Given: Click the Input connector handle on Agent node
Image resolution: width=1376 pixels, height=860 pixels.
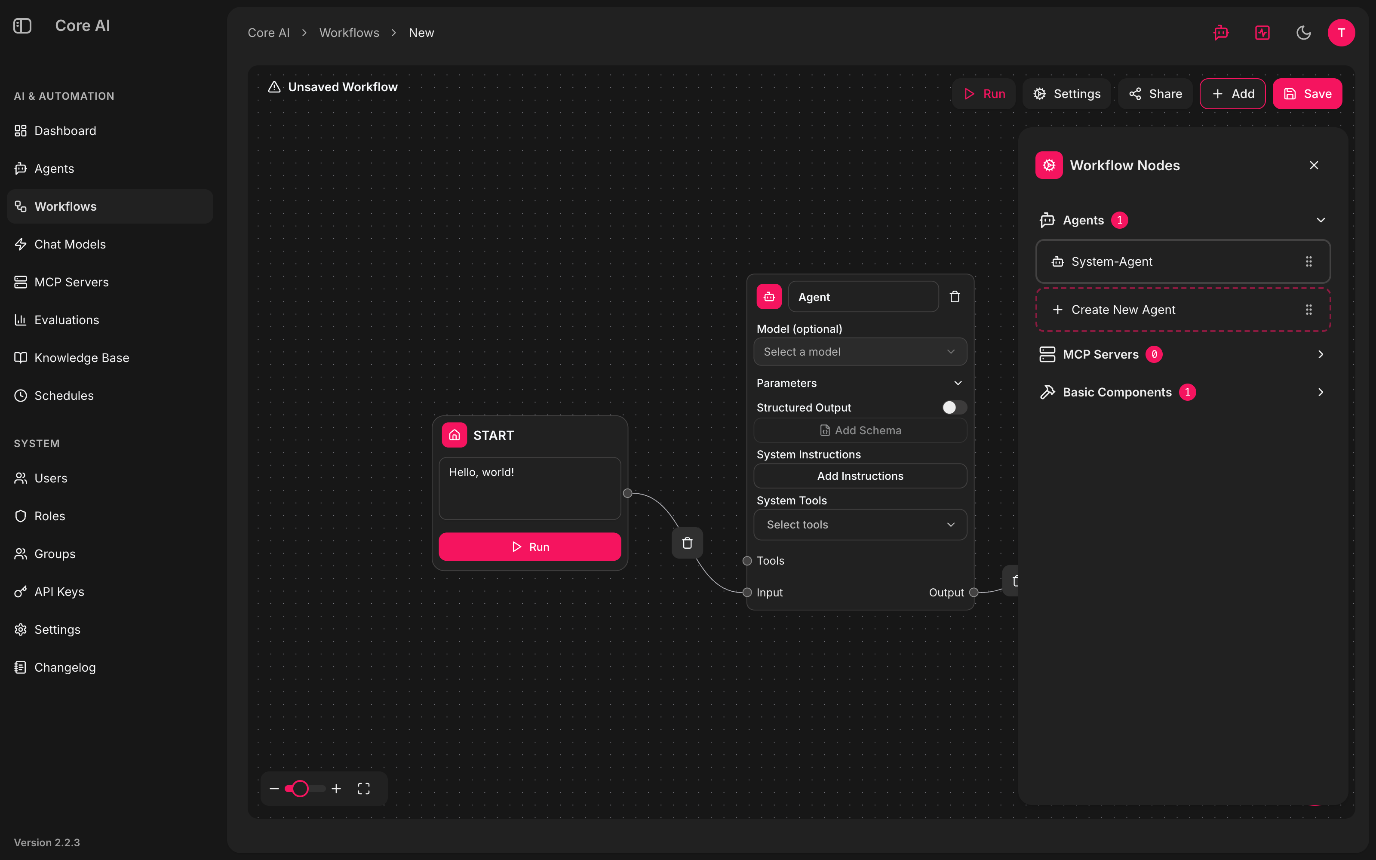Looking at the screenshot, I should click(x=747, y=592).
